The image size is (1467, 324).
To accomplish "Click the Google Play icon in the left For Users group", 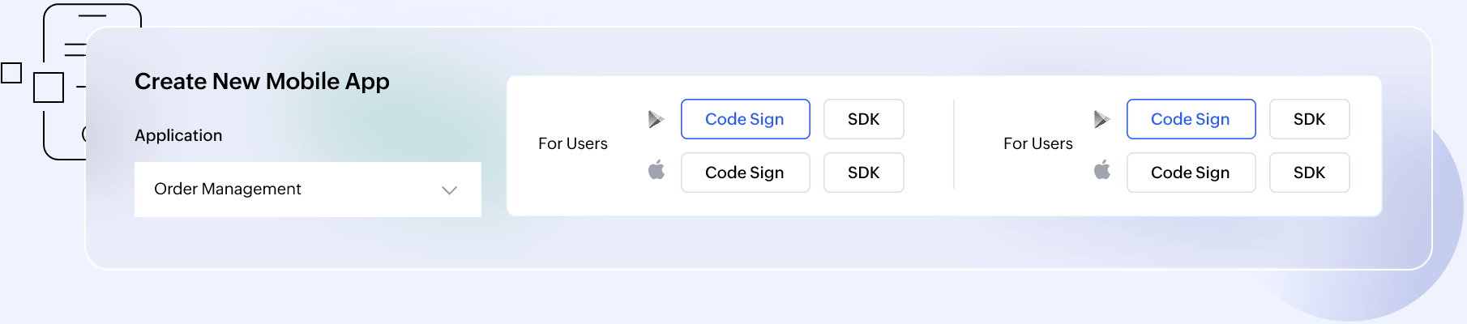I will point(656,120).
